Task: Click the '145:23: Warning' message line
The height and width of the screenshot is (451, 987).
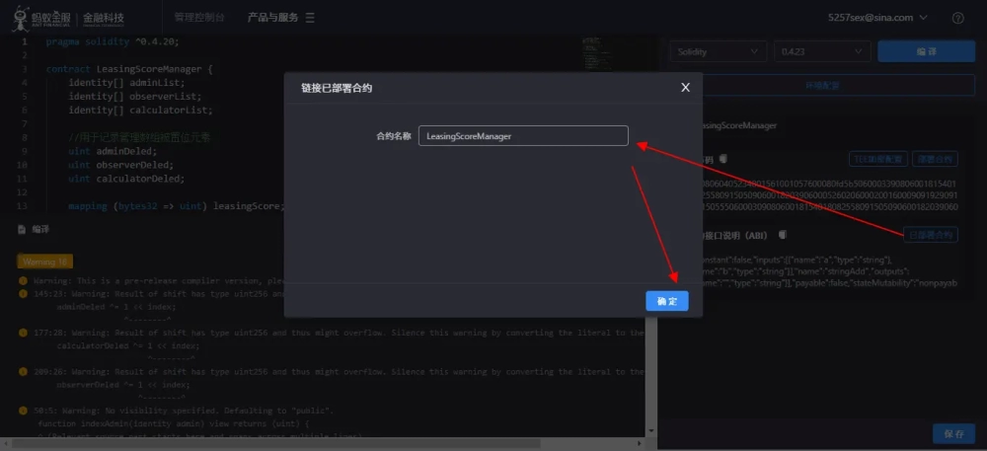Action: click(x=159, y=294)
